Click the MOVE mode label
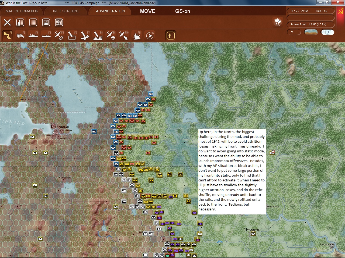Screen dimensions: 345x258 (147, 11)
